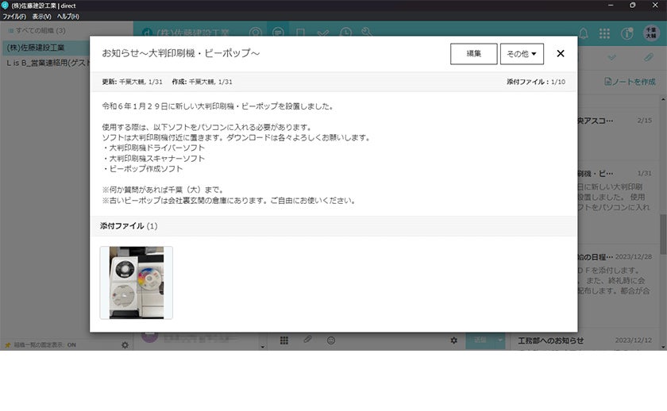667x411 pixels.
Task: Click the 編集 edit button
Action: (473, 54)
